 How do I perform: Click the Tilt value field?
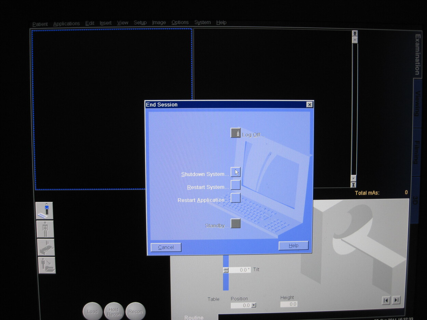pyautogui.click(x=240, y=270)
